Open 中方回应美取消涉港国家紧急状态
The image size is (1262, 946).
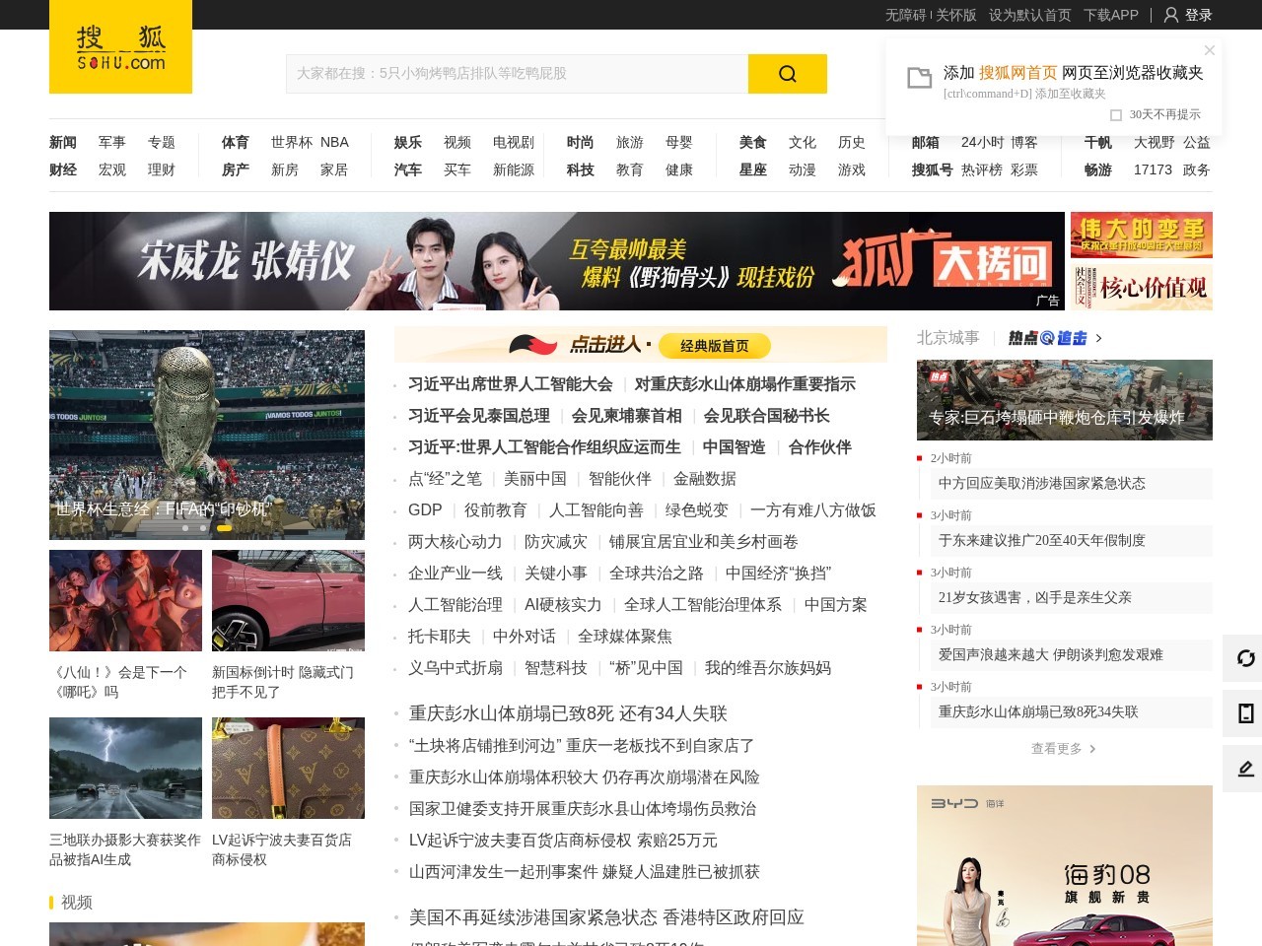tap(1042, 483)
